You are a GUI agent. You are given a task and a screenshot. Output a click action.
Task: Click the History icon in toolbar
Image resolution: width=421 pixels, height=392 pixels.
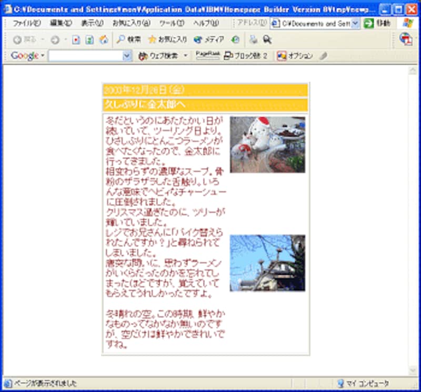click(235, 39)
